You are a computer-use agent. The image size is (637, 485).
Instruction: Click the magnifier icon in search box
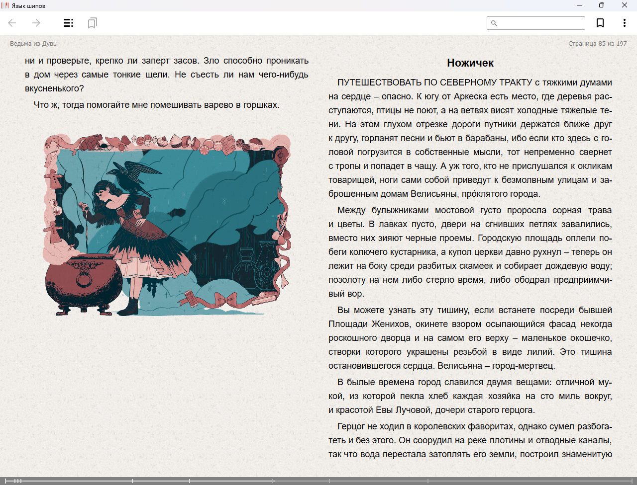click(x=494, y=23)
